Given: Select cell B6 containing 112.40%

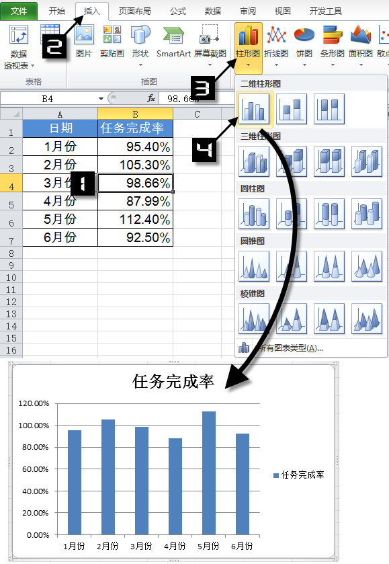Looking at the screenshot, I should pyautogui.click(x=135, y=219).
